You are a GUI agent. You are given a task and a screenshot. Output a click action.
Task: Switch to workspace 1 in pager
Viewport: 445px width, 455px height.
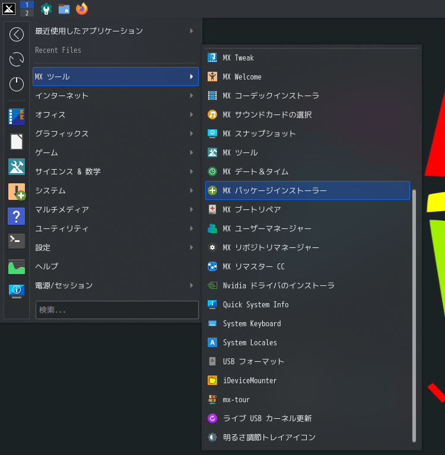pos(27,5)
